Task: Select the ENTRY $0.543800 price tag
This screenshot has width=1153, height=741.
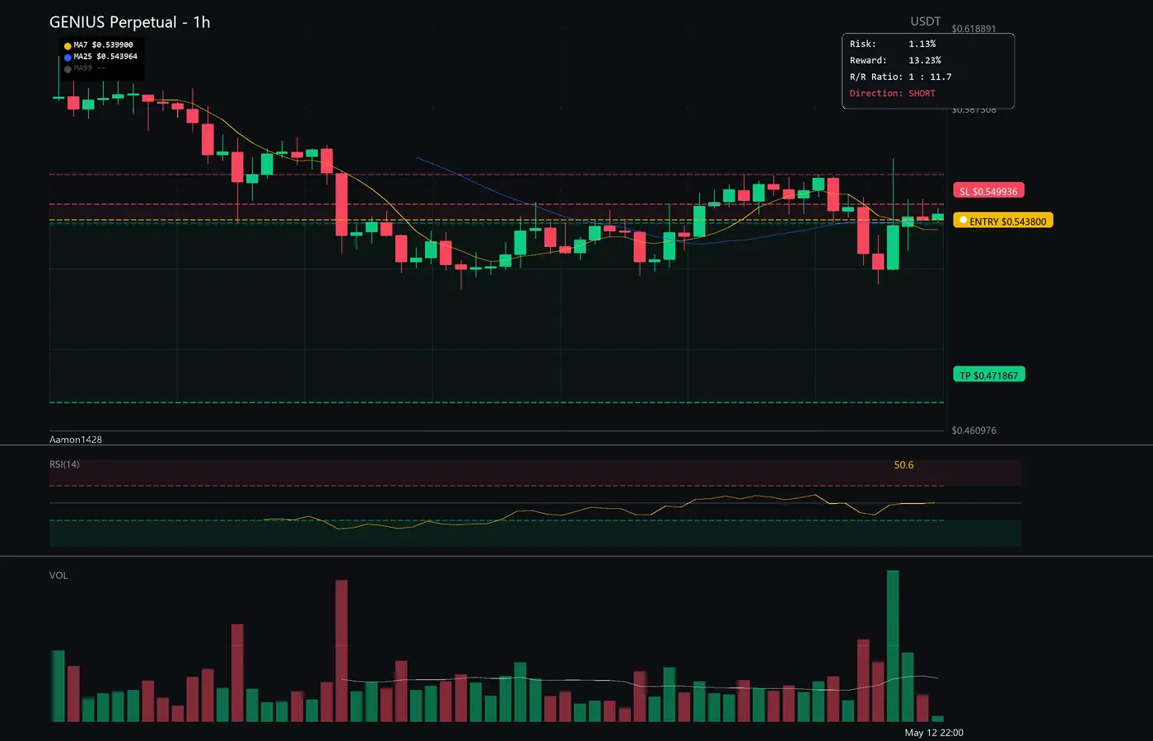Action: pos(1003,221)
